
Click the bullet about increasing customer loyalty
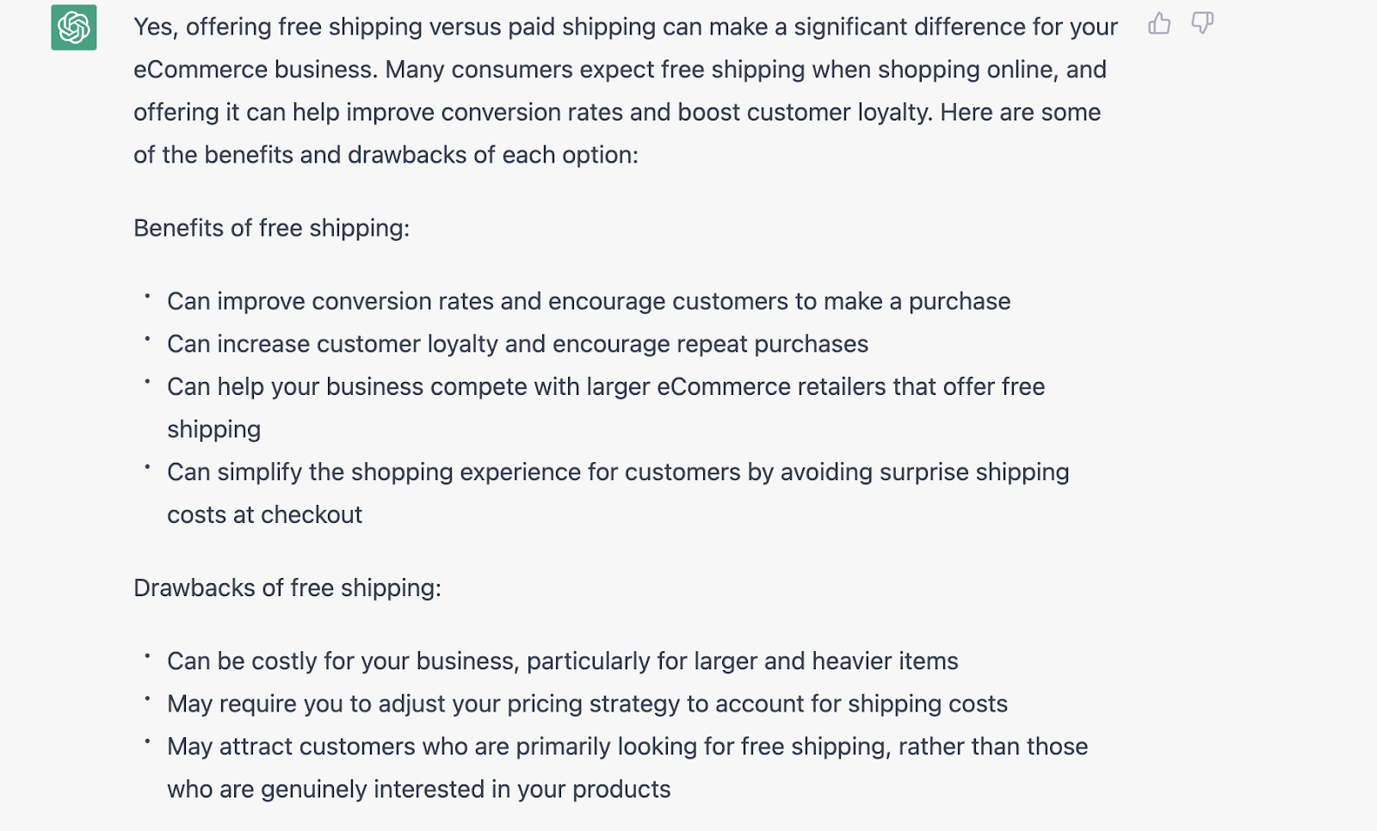(517, 344)
